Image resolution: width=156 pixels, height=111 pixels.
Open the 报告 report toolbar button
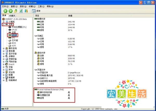tap(36, 11)
